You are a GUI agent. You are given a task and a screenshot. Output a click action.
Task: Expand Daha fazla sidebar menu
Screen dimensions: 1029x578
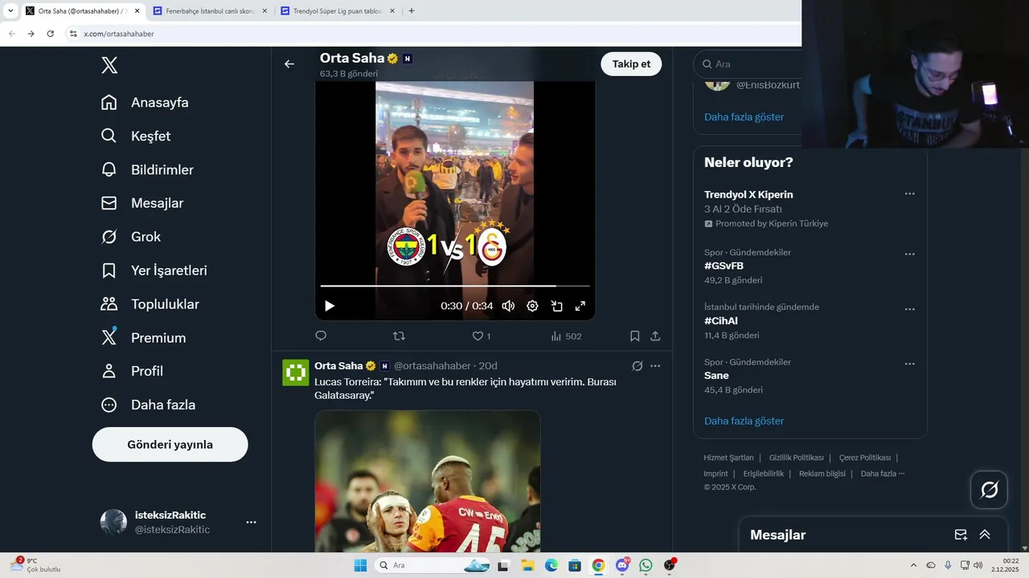click(x=149, y=405)
